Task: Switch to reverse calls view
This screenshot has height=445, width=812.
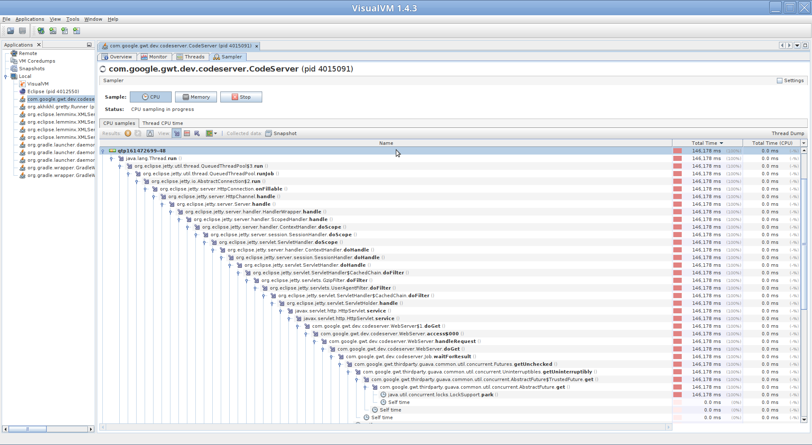Action: pyautogui.click(x=197, y=133)
